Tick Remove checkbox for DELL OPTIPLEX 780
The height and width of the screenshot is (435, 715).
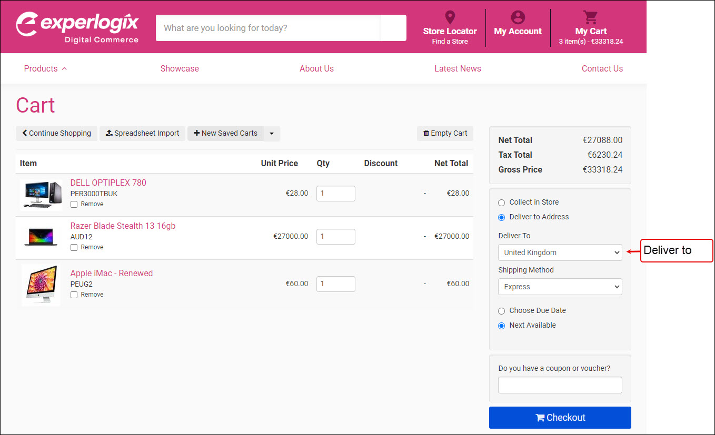74,205
